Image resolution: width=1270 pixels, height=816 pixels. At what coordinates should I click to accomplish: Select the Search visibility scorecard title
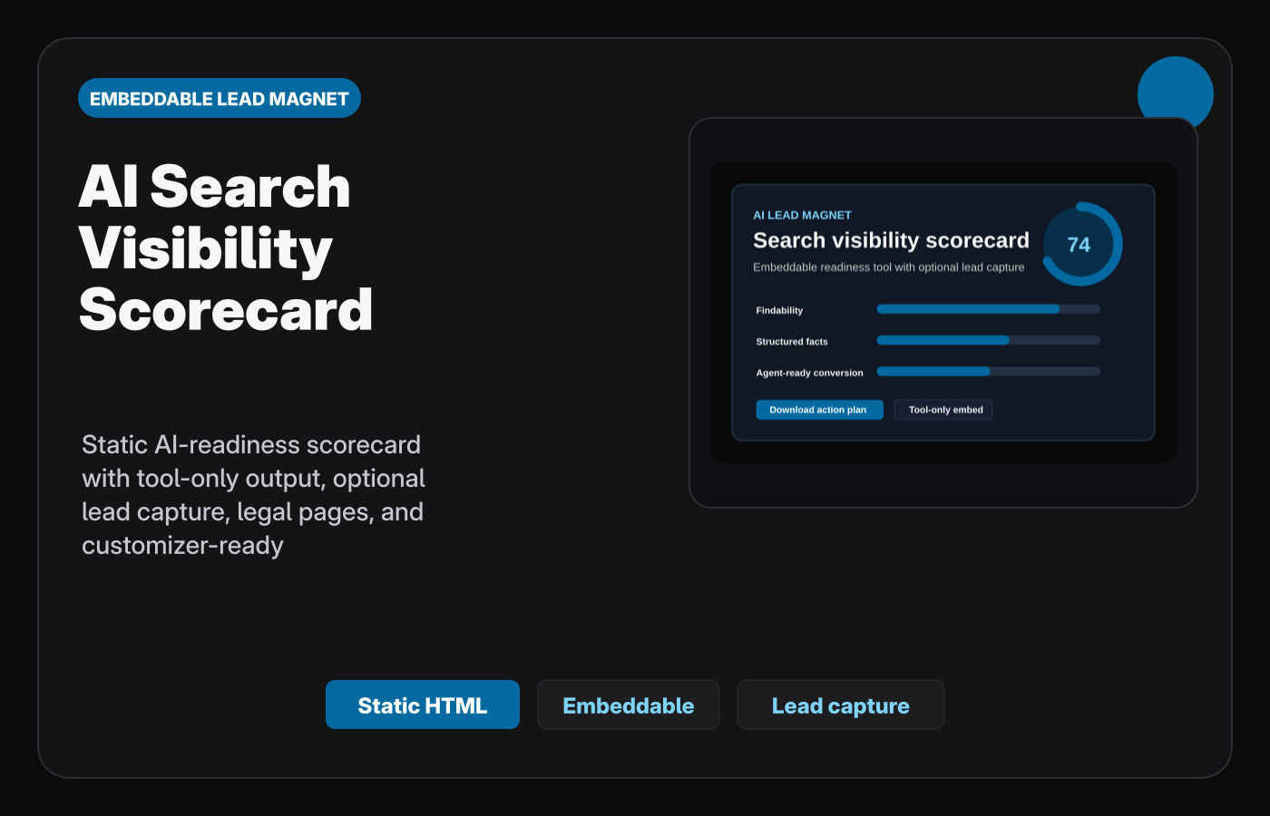point(891,240)
